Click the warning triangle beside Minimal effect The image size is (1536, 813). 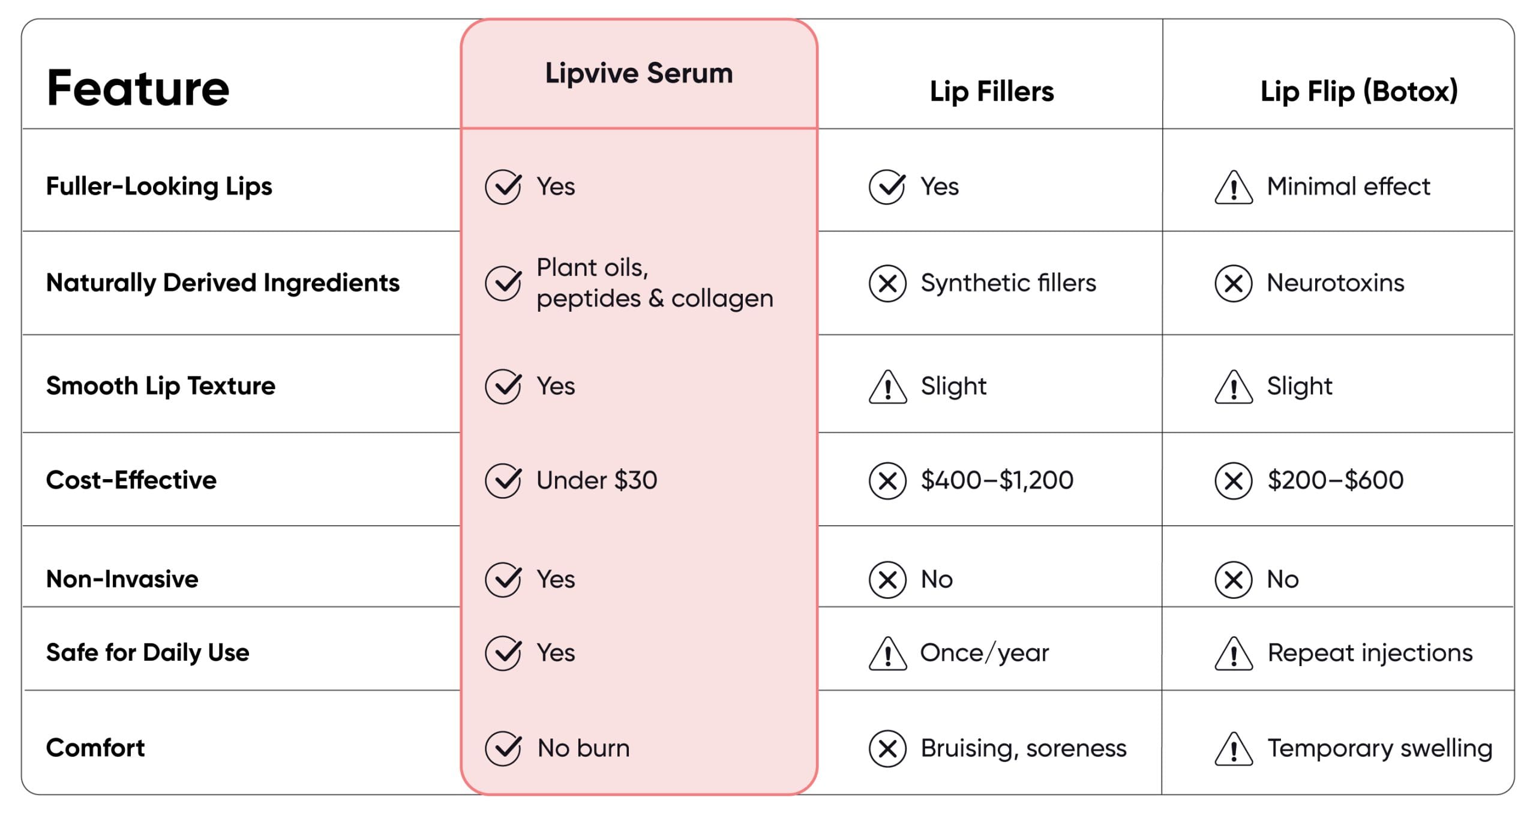(x=1234, y=187)
